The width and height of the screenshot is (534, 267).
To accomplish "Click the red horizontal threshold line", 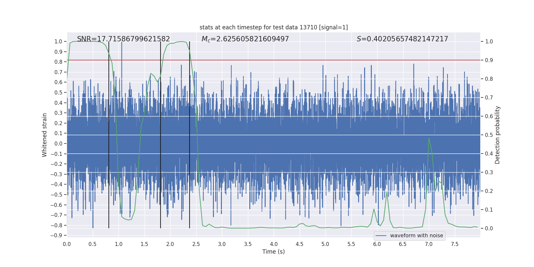I will click(274, 60).
